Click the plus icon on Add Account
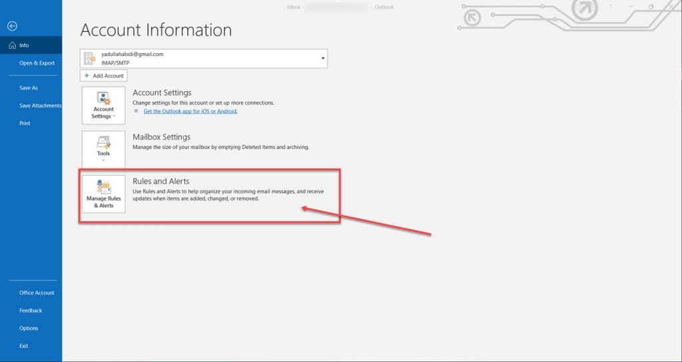The image size is (682, 362). click(87, 76)
